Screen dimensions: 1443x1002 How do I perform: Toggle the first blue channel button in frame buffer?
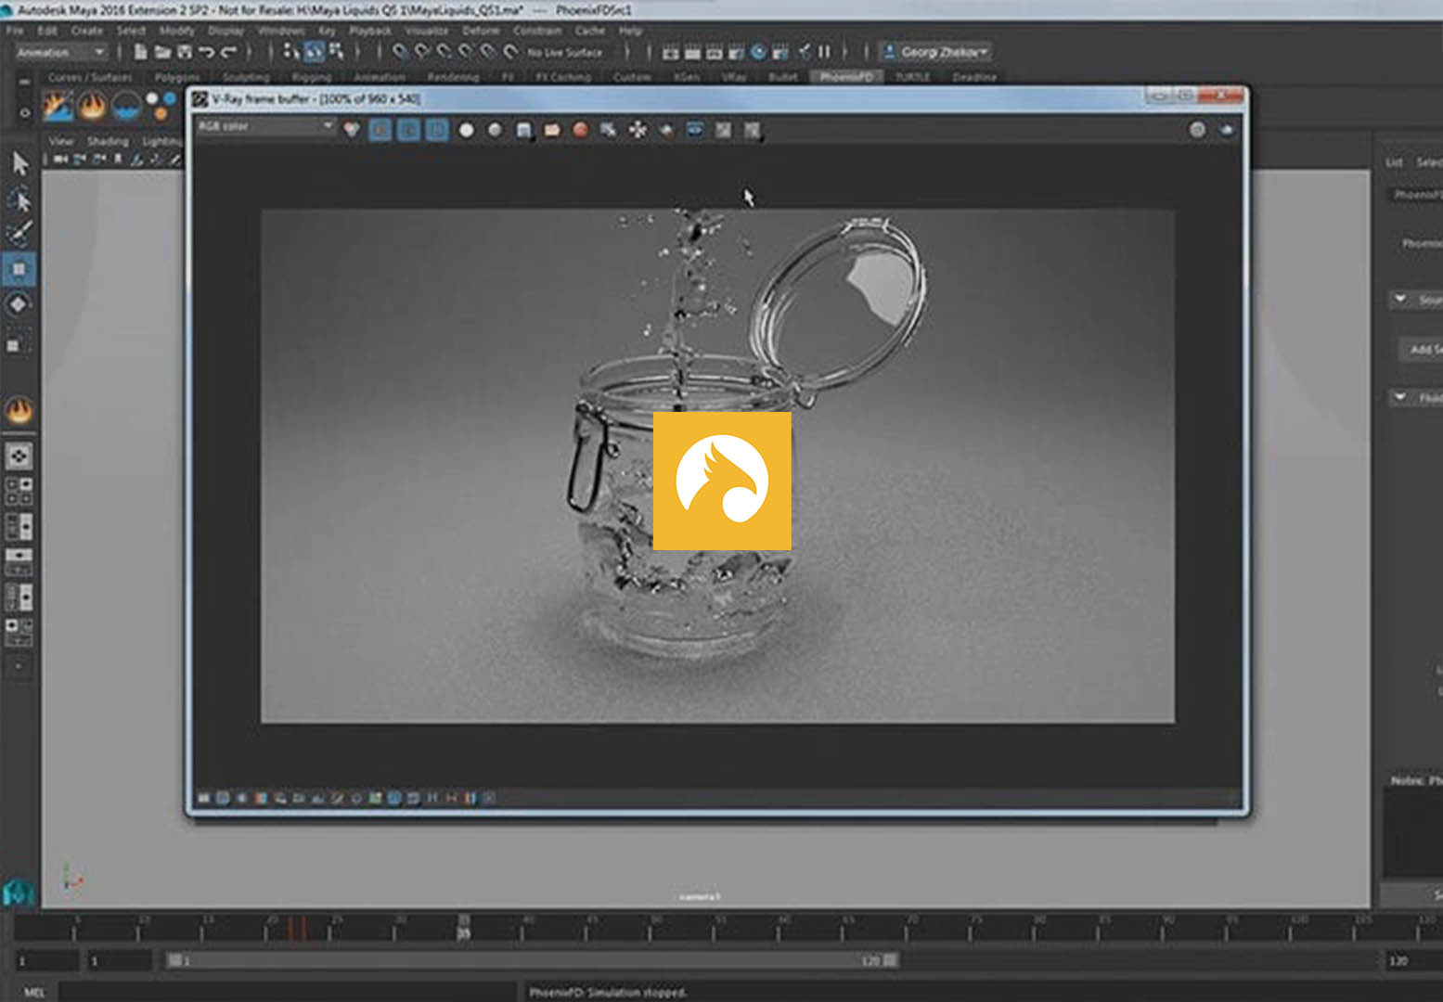pyautogui.click(x=380, y=131)
